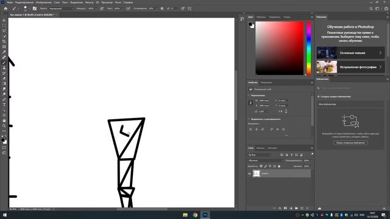Select the Eyedropper tool
This screenshot has width=390, height=219.
tap(4, 52)
